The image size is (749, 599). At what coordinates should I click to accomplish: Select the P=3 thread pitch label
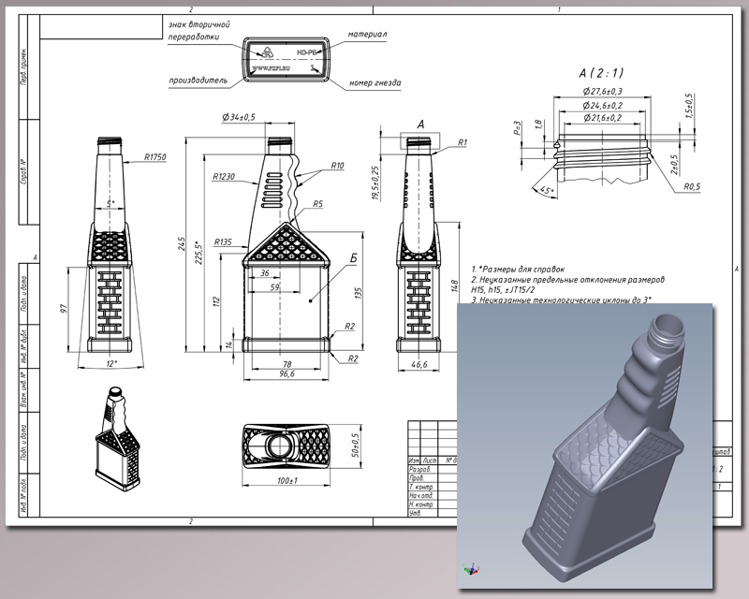tap(518, 128)
